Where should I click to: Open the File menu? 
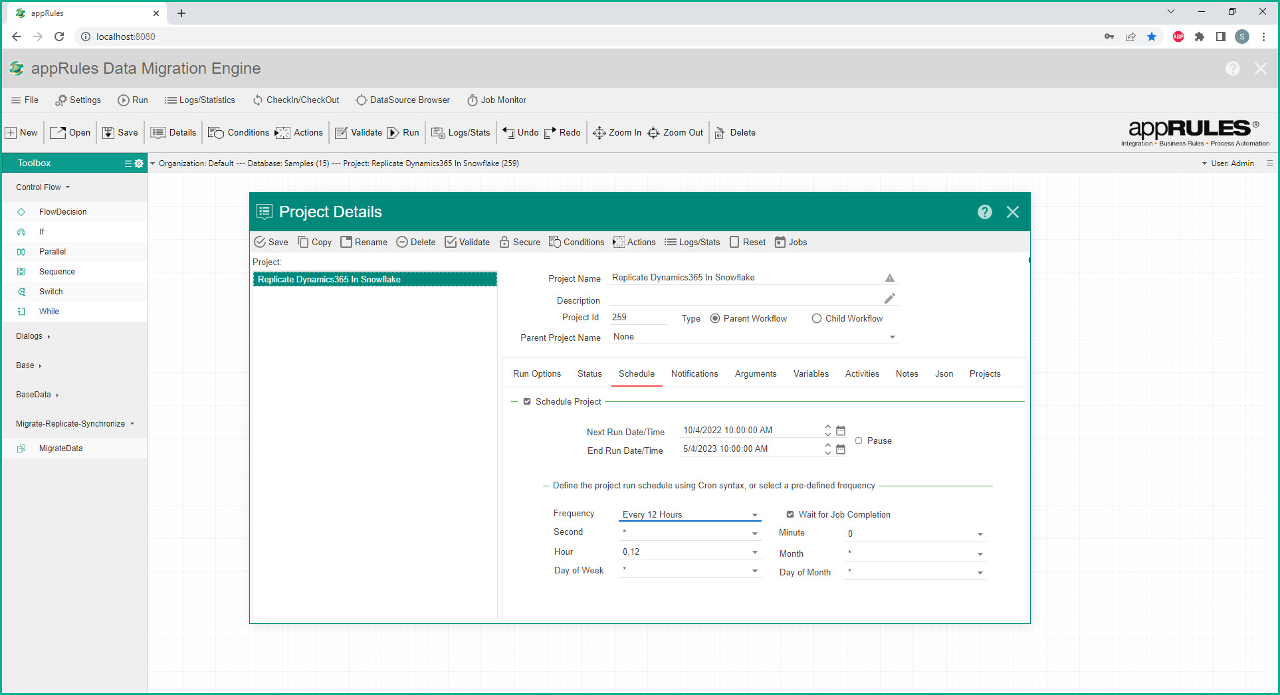tap(25, 100)
